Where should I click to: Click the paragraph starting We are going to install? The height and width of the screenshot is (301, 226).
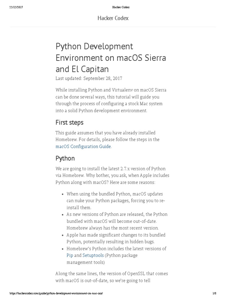point(112,175)
